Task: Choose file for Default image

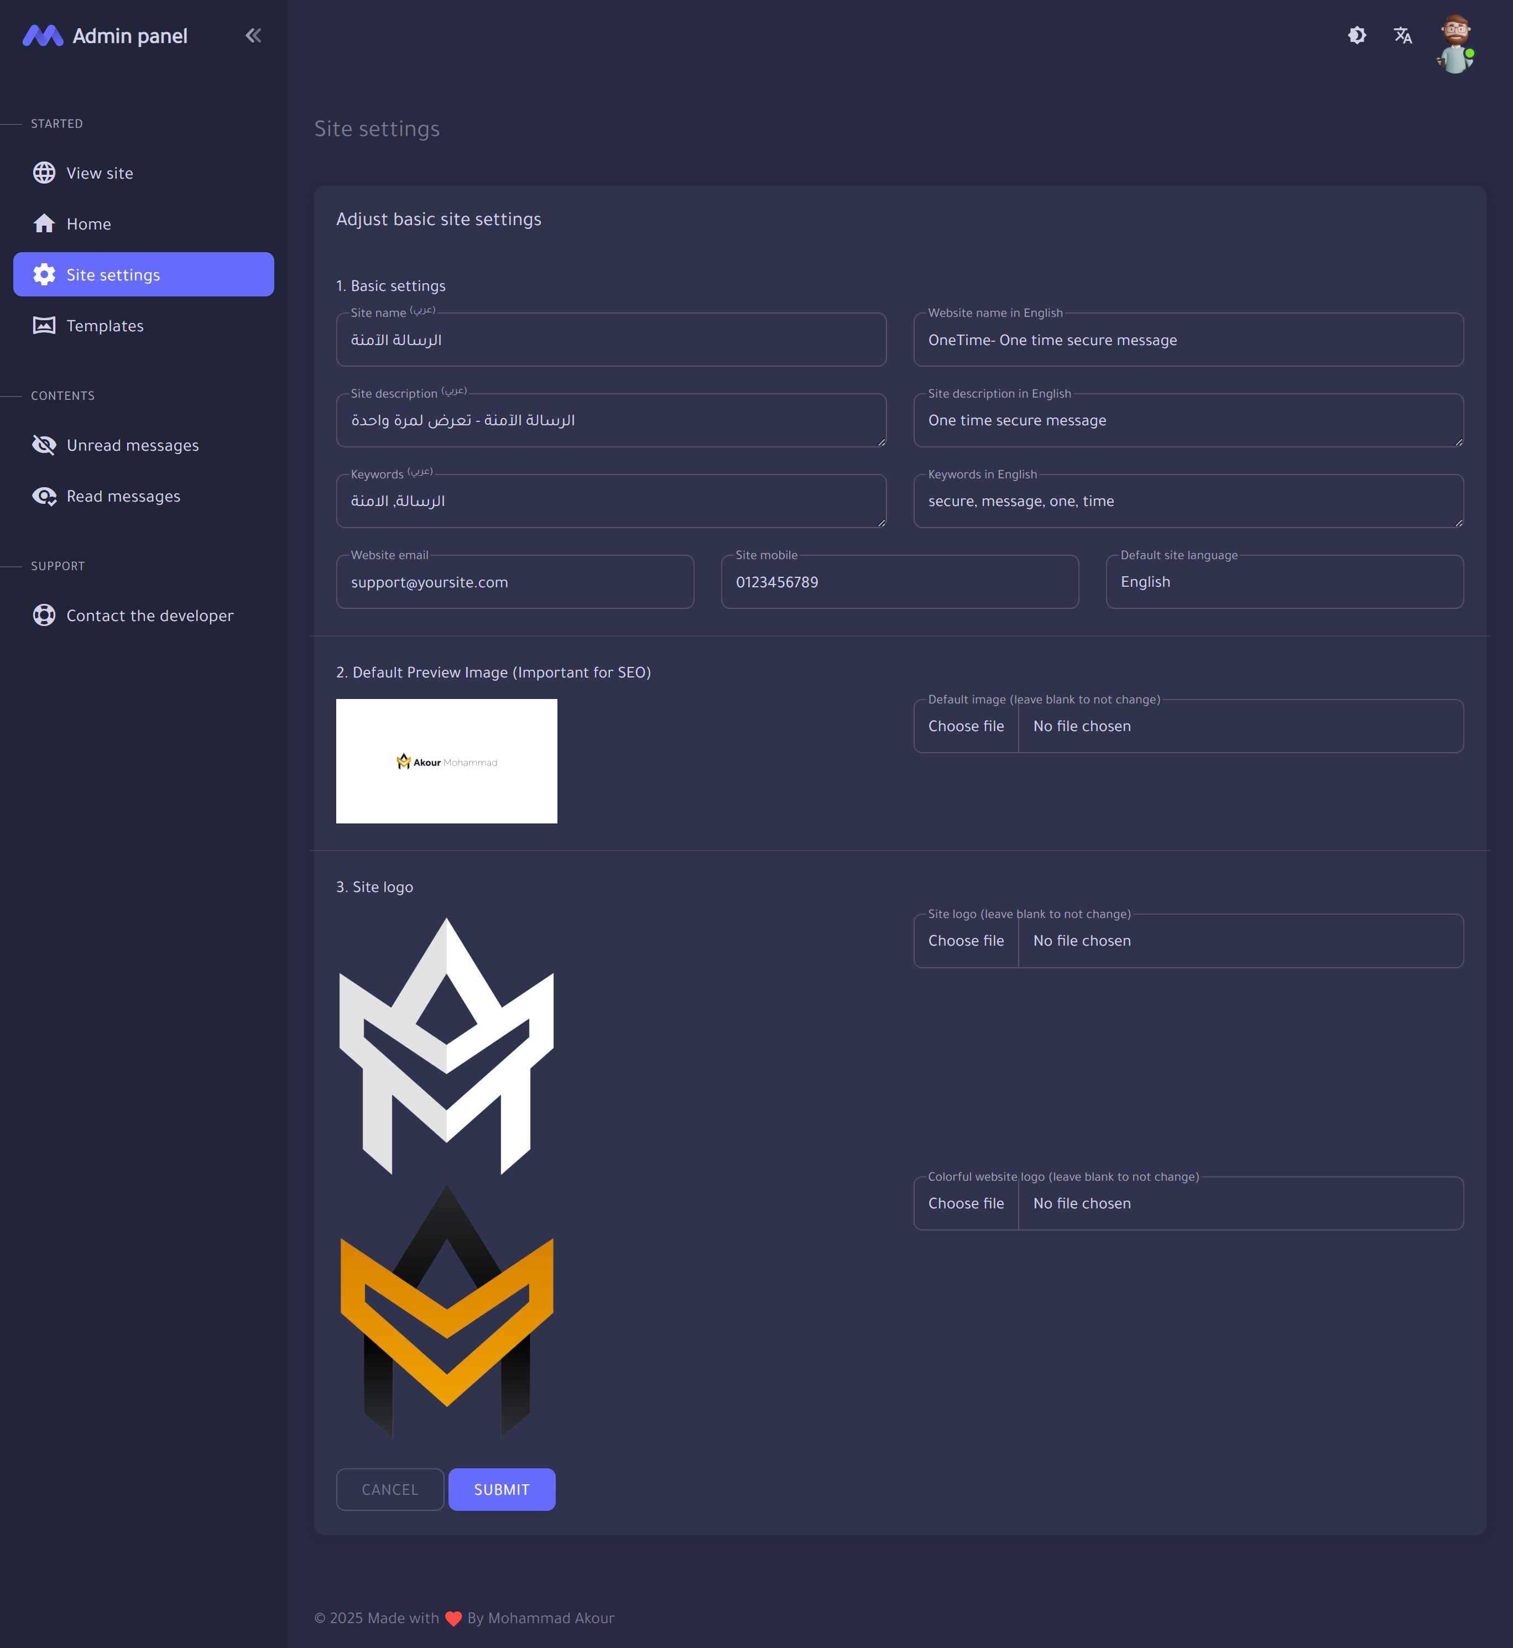Action: 966,726
